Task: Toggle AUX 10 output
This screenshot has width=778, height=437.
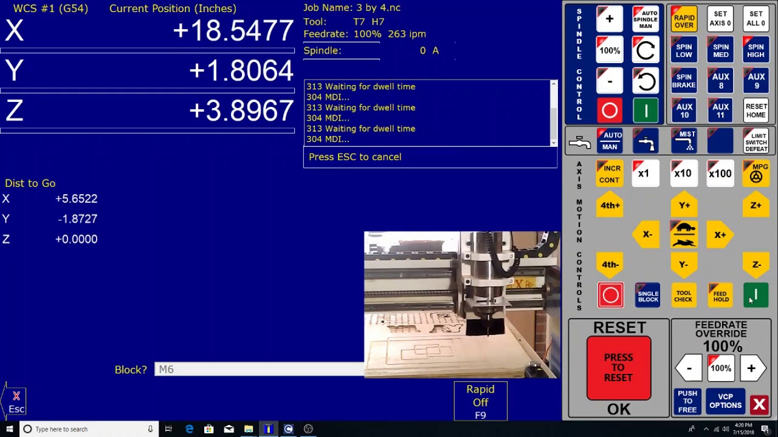Action: click(684, 110)
